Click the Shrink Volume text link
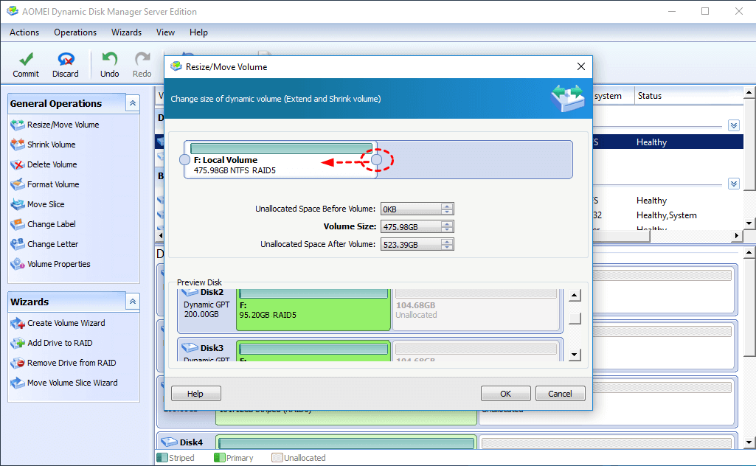Viewport: 756px width, 466px height. point(52,145)
